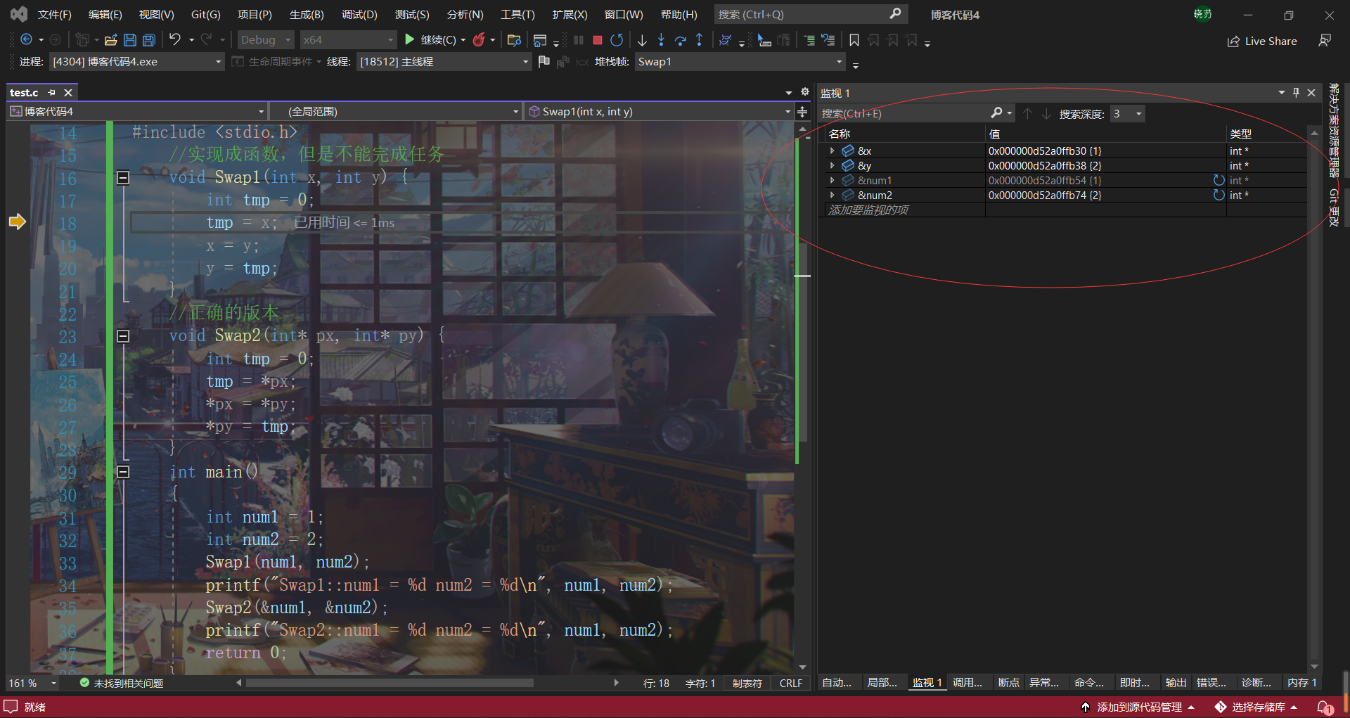Switch to the 自动... tab
The width and height of the screenshot is (1350, 718).
837,682
